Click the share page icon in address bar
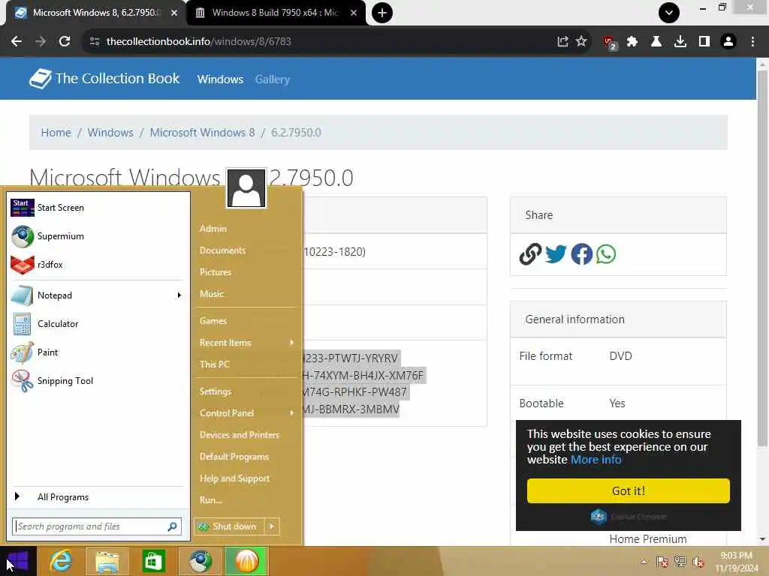This screenshot has height=576, width=769. 562,41
